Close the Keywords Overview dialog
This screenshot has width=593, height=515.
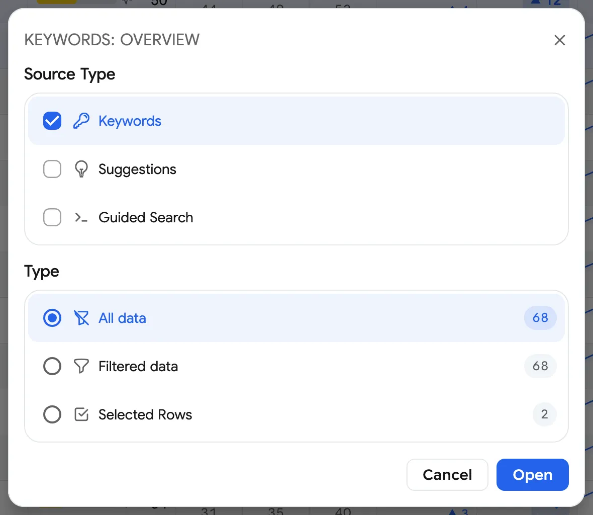pyautogui.click(x=560, y=40)
